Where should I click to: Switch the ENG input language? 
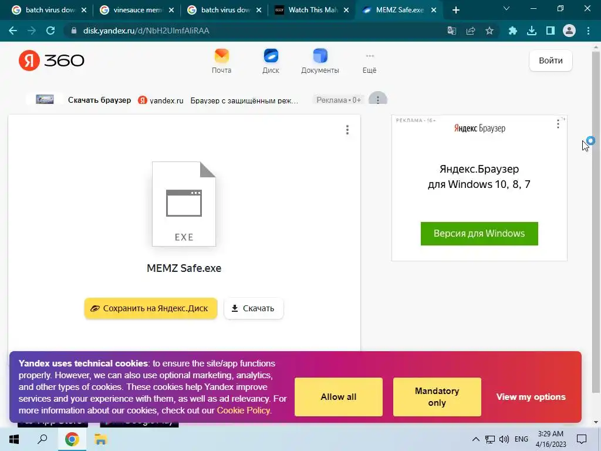[x=521, y=439]
